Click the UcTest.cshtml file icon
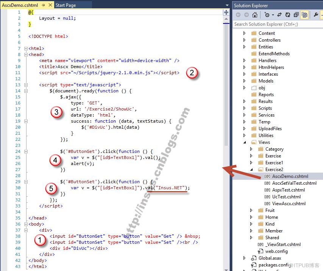Viewport: 323px width, 271px height. point(267,197)
